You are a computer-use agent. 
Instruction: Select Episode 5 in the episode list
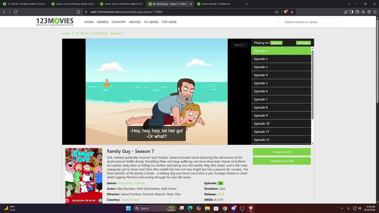coord(281,83)
